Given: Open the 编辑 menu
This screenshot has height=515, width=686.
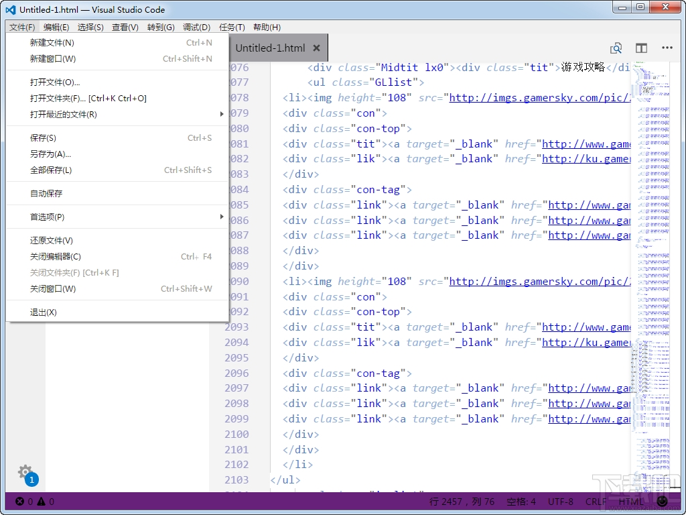Looking at the screenshot, I should click(57, 27).
